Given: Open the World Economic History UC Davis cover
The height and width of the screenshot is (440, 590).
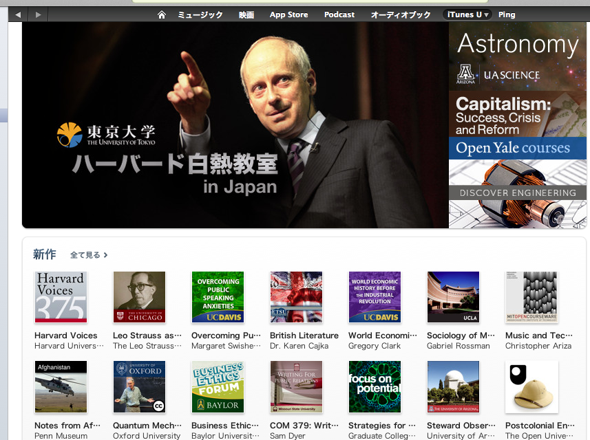Looking at the screenshot, I should [375, 297].
